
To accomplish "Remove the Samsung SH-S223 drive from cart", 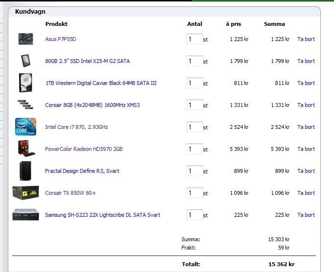I will click(x=306, y=215).
